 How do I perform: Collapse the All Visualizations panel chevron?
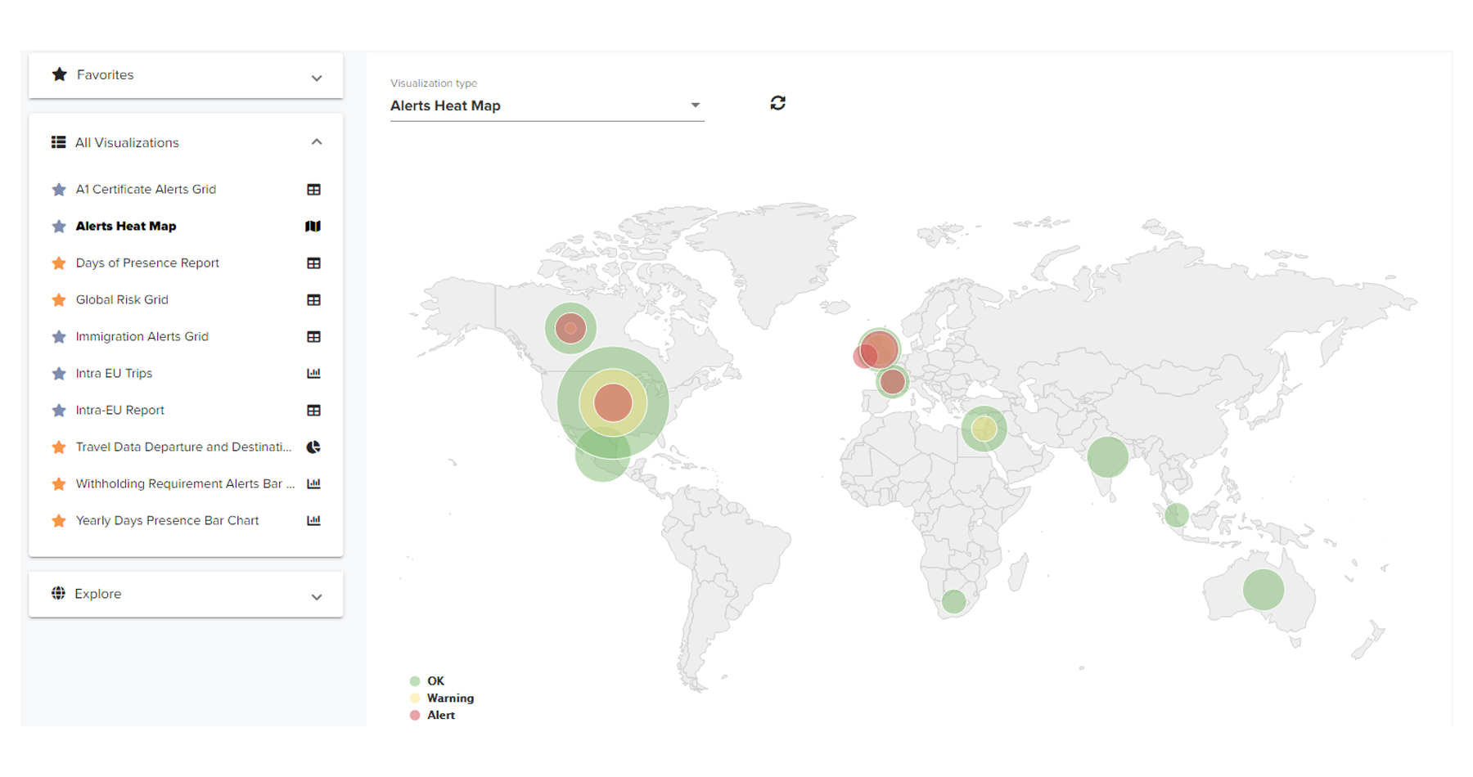click(317, 142)
